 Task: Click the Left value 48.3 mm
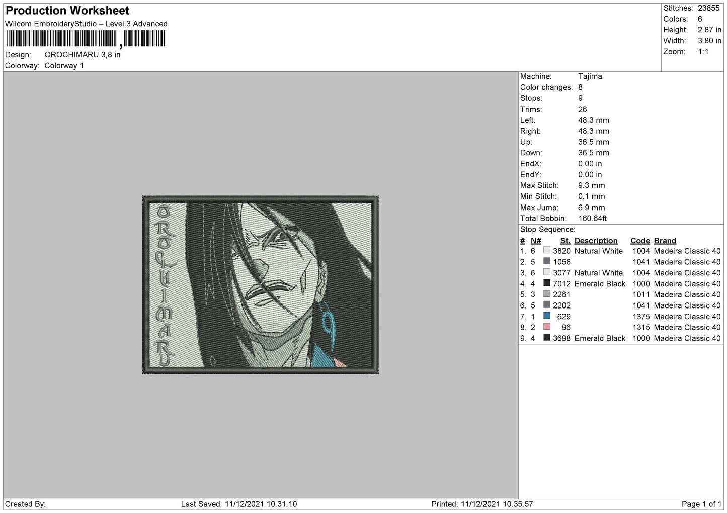coord(593,120)
